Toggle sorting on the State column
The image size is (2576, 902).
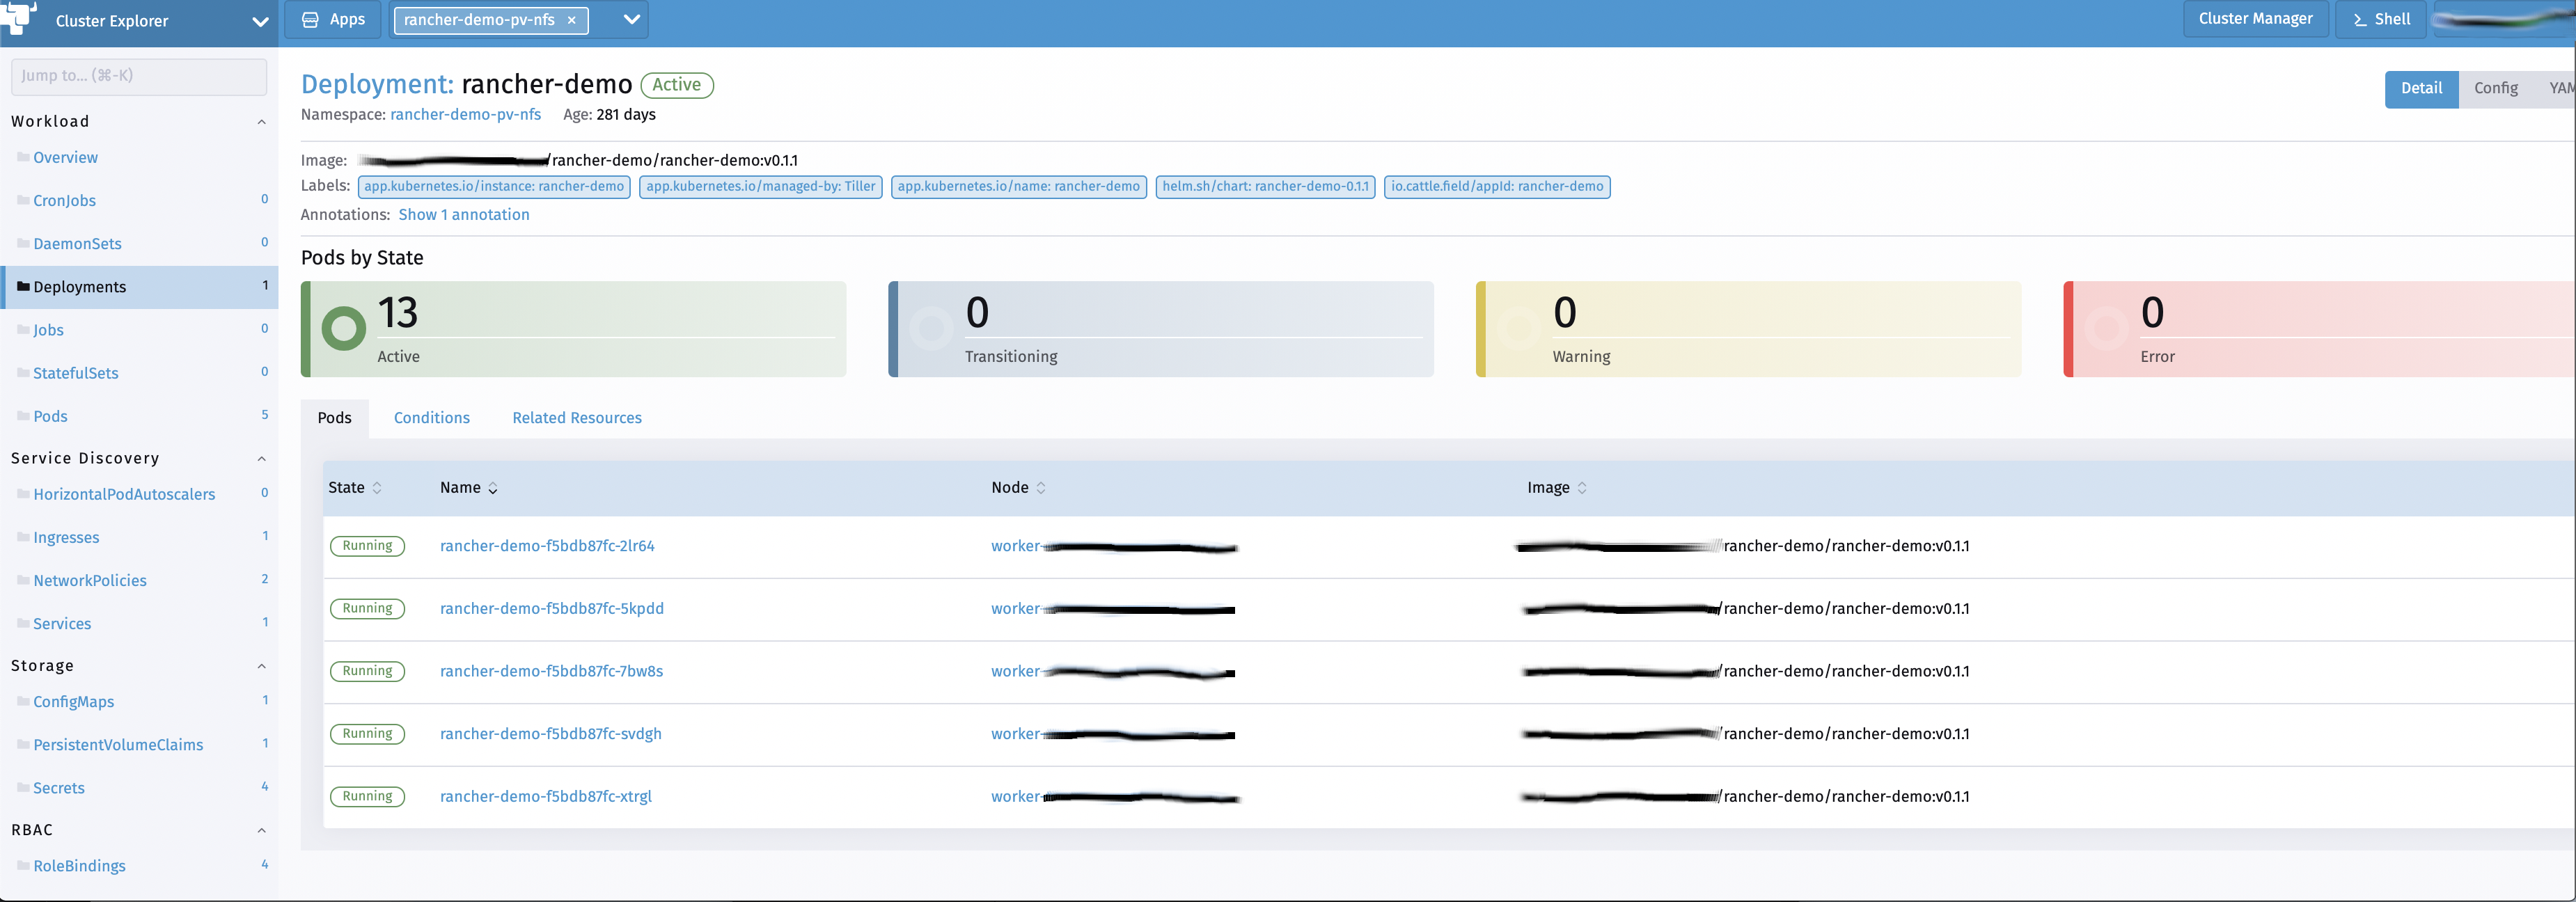coord(377,487)
